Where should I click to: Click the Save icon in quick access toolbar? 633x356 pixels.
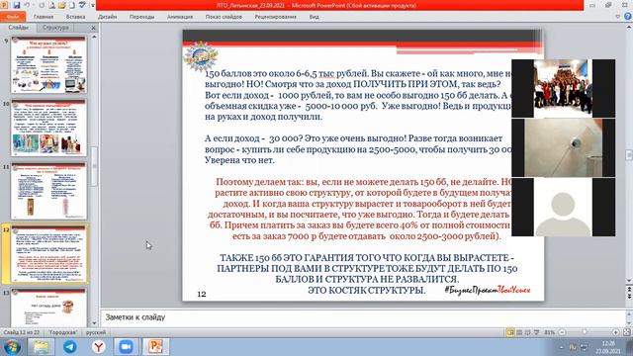click(x=17, y=5)
